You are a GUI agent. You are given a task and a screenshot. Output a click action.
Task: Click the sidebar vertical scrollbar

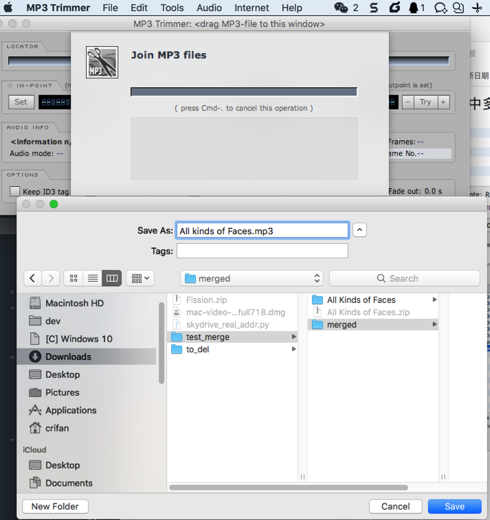[x=162, y=343]
